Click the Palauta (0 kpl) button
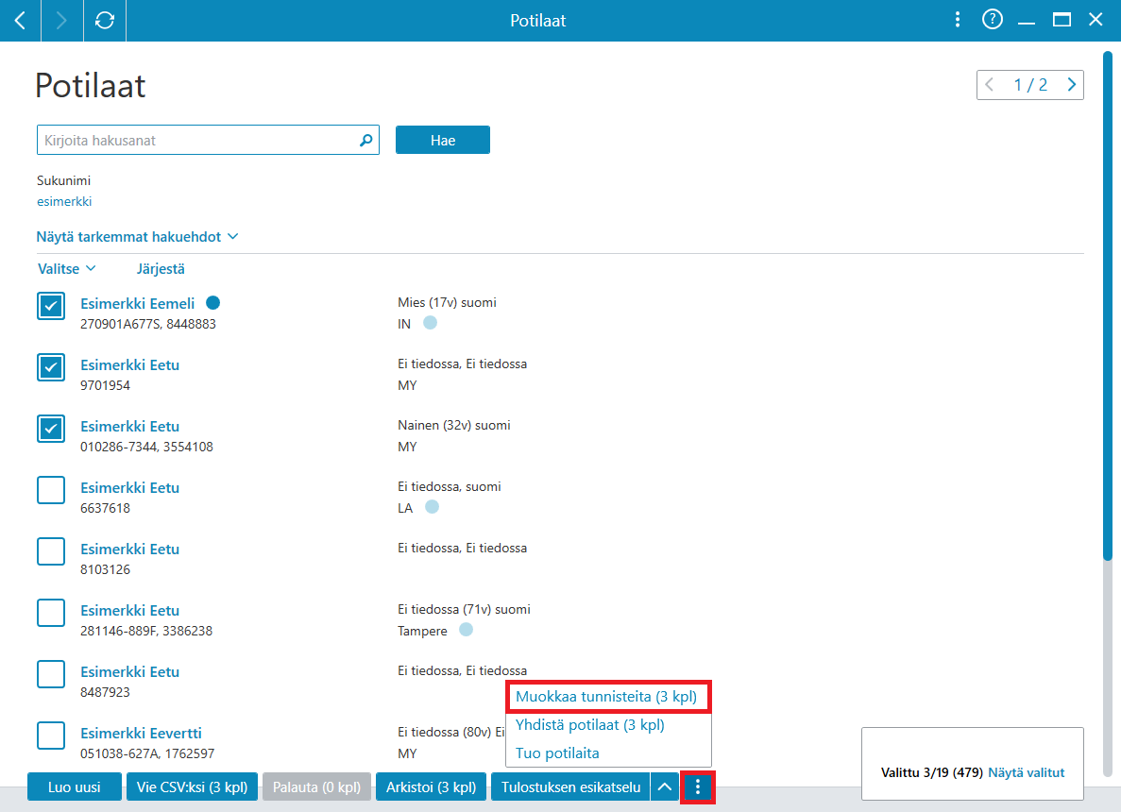 pyautogui.click(x=316, y=787)
